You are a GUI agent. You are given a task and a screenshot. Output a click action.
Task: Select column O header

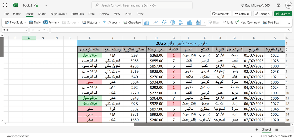point(29,38)
